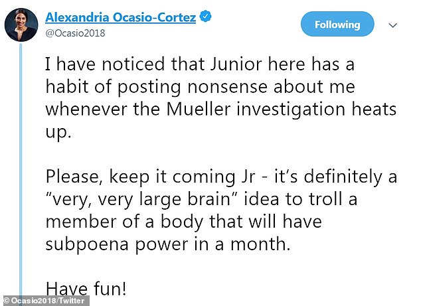Click Alexandria Ocasio-Cortez's profile avatar
This screenshot has width=421, height=306.
point(21,25)
